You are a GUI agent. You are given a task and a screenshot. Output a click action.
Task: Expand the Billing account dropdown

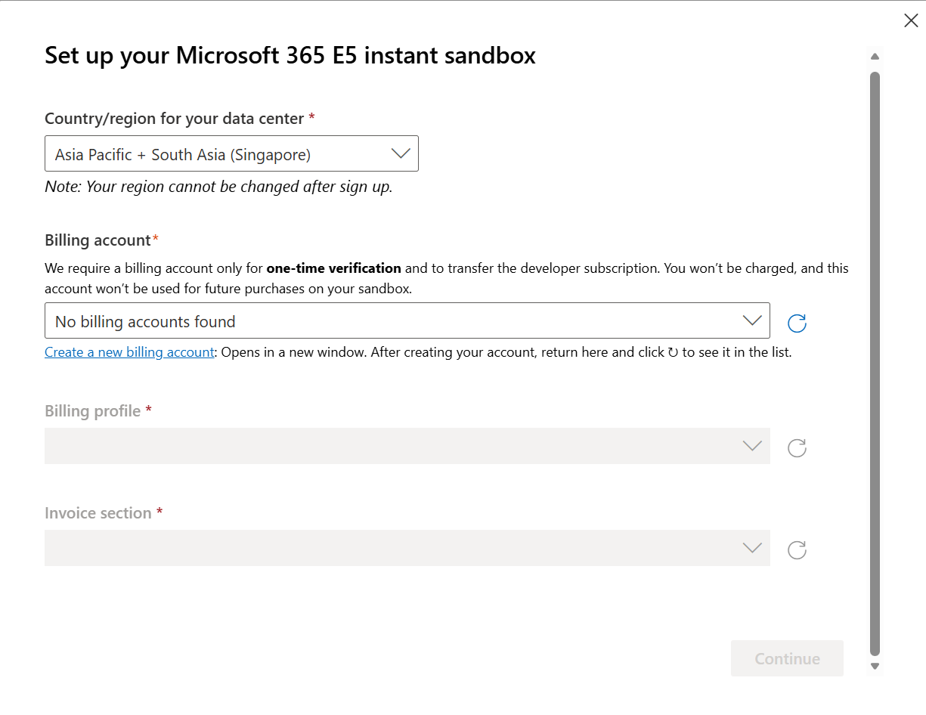pyautogui.click(x=407, y=320)
